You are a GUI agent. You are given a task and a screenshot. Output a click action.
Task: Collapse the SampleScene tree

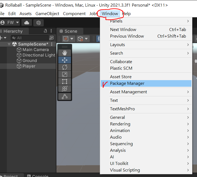click(x=9, y=44)
